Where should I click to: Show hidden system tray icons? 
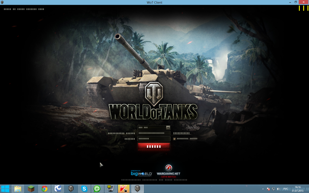point(263,189)
